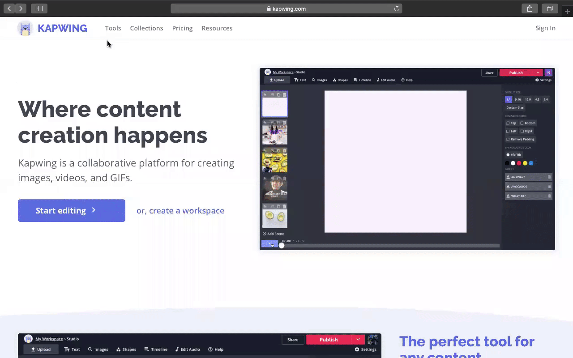The height and width of the screenshot is (358, 573).
Task: Show the Safari sidebar
Action: pyautogui.click(x=39, y=9)
